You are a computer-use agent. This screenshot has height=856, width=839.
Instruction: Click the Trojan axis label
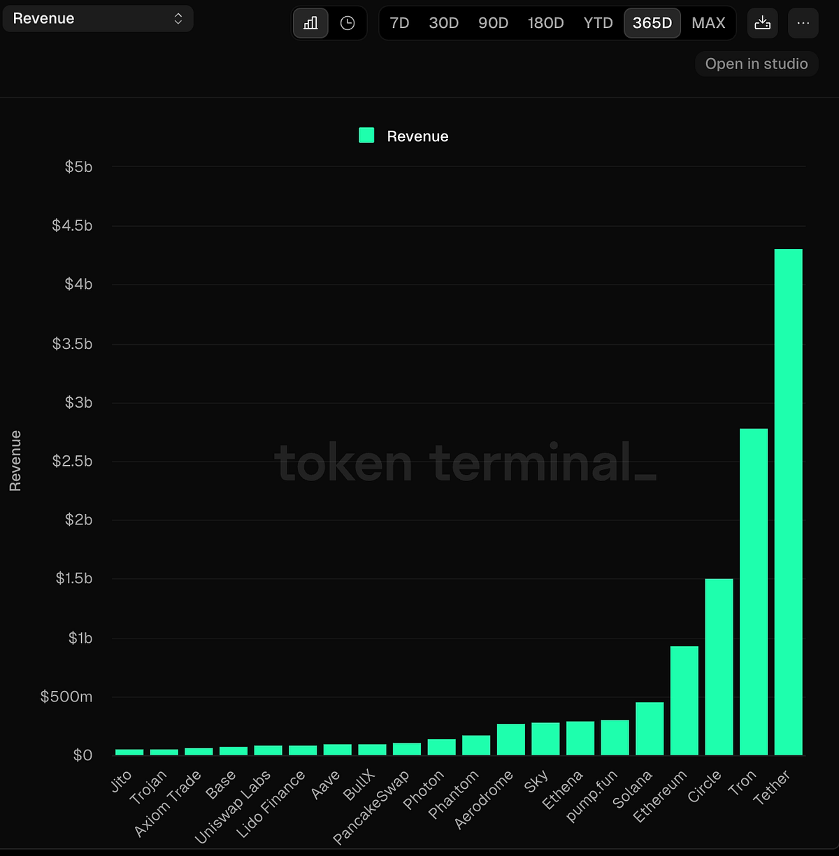[x=149, y=787]
